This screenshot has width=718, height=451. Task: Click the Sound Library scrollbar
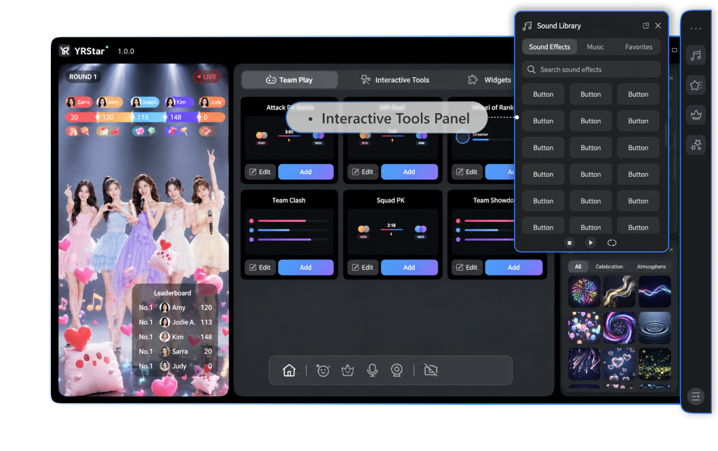(665, 133)
